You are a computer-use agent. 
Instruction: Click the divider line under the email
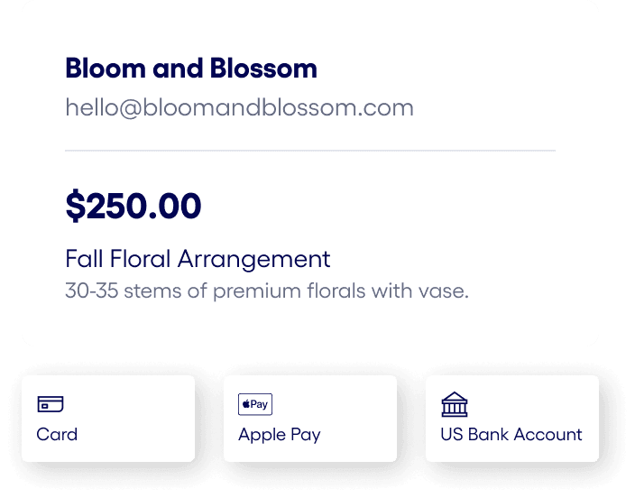[310, 150]
